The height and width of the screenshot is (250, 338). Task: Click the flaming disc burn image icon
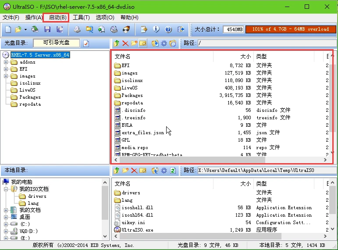coord(127,29)
